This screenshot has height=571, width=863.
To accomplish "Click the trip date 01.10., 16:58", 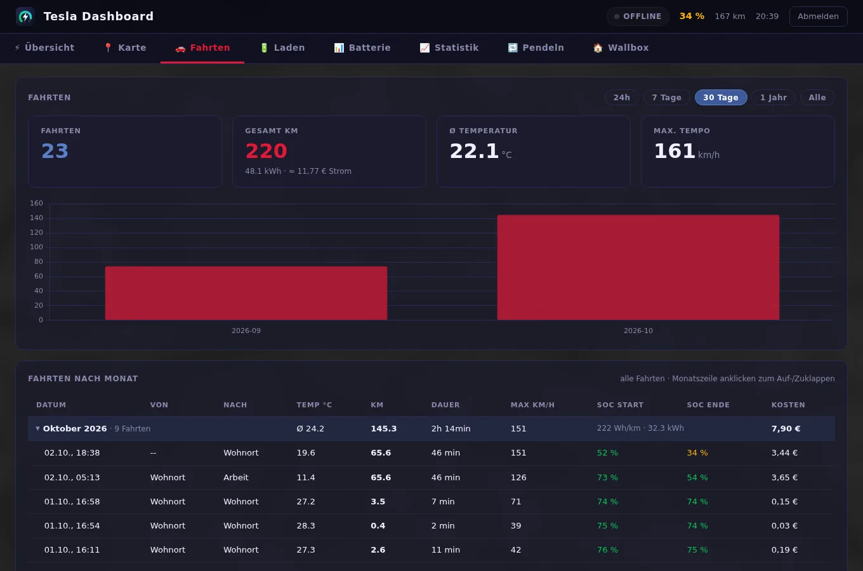I will point(72,502).
